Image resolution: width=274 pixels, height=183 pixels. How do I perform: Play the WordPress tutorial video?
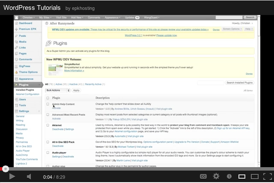click(12, 177)
